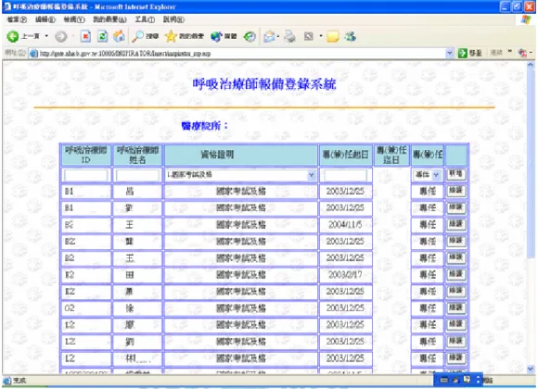Print the page with printer icon
The width and height of the screenshot is (538, 389).
(290, 36)
